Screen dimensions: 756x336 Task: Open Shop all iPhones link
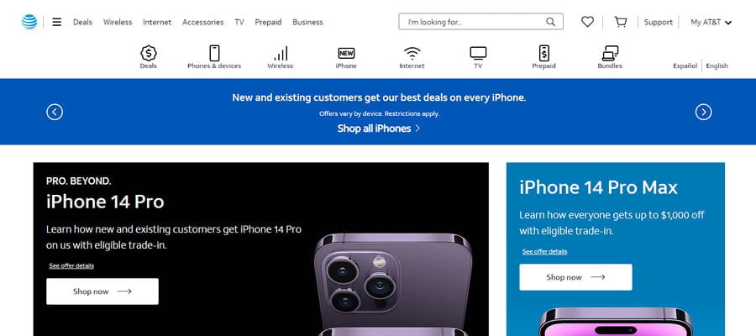(x=379, y=129)
